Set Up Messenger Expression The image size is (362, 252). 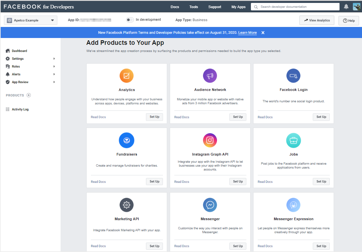click(x=321, y=246)
